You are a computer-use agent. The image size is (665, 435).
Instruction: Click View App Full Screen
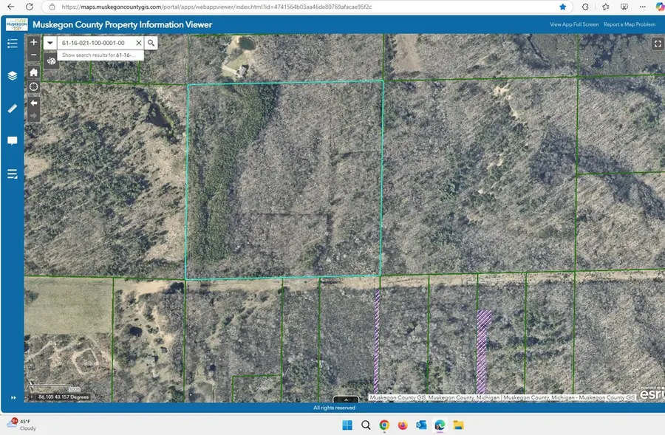tap(573, 24)
